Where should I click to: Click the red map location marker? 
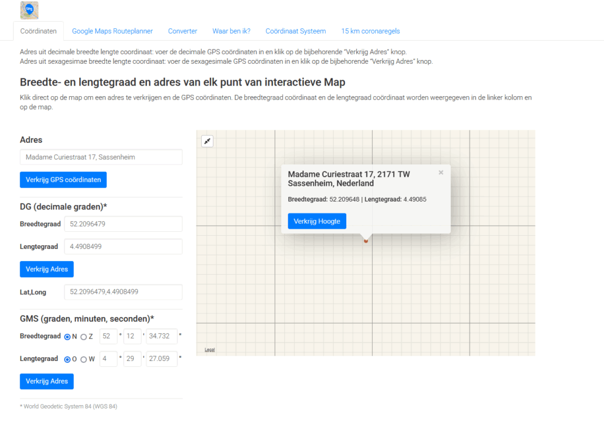point(366,241)
